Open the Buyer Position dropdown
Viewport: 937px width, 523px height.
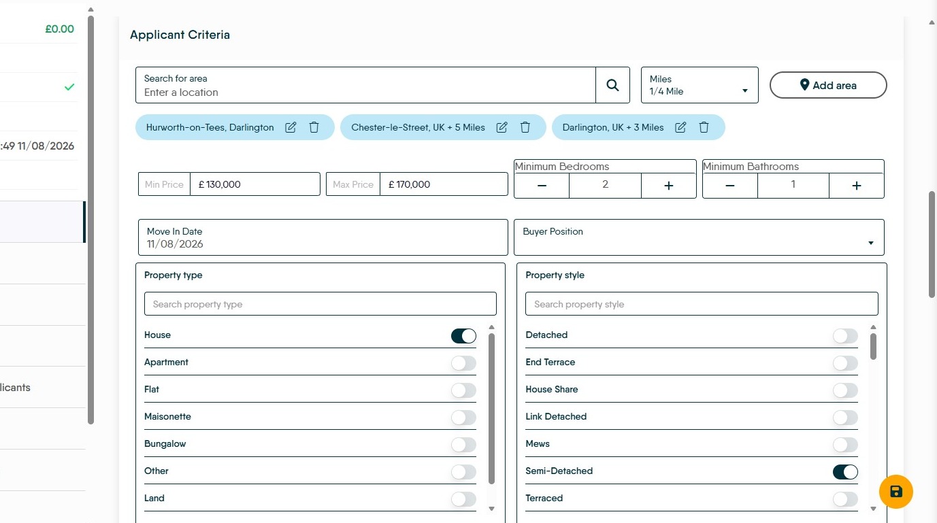click(699, 237)
